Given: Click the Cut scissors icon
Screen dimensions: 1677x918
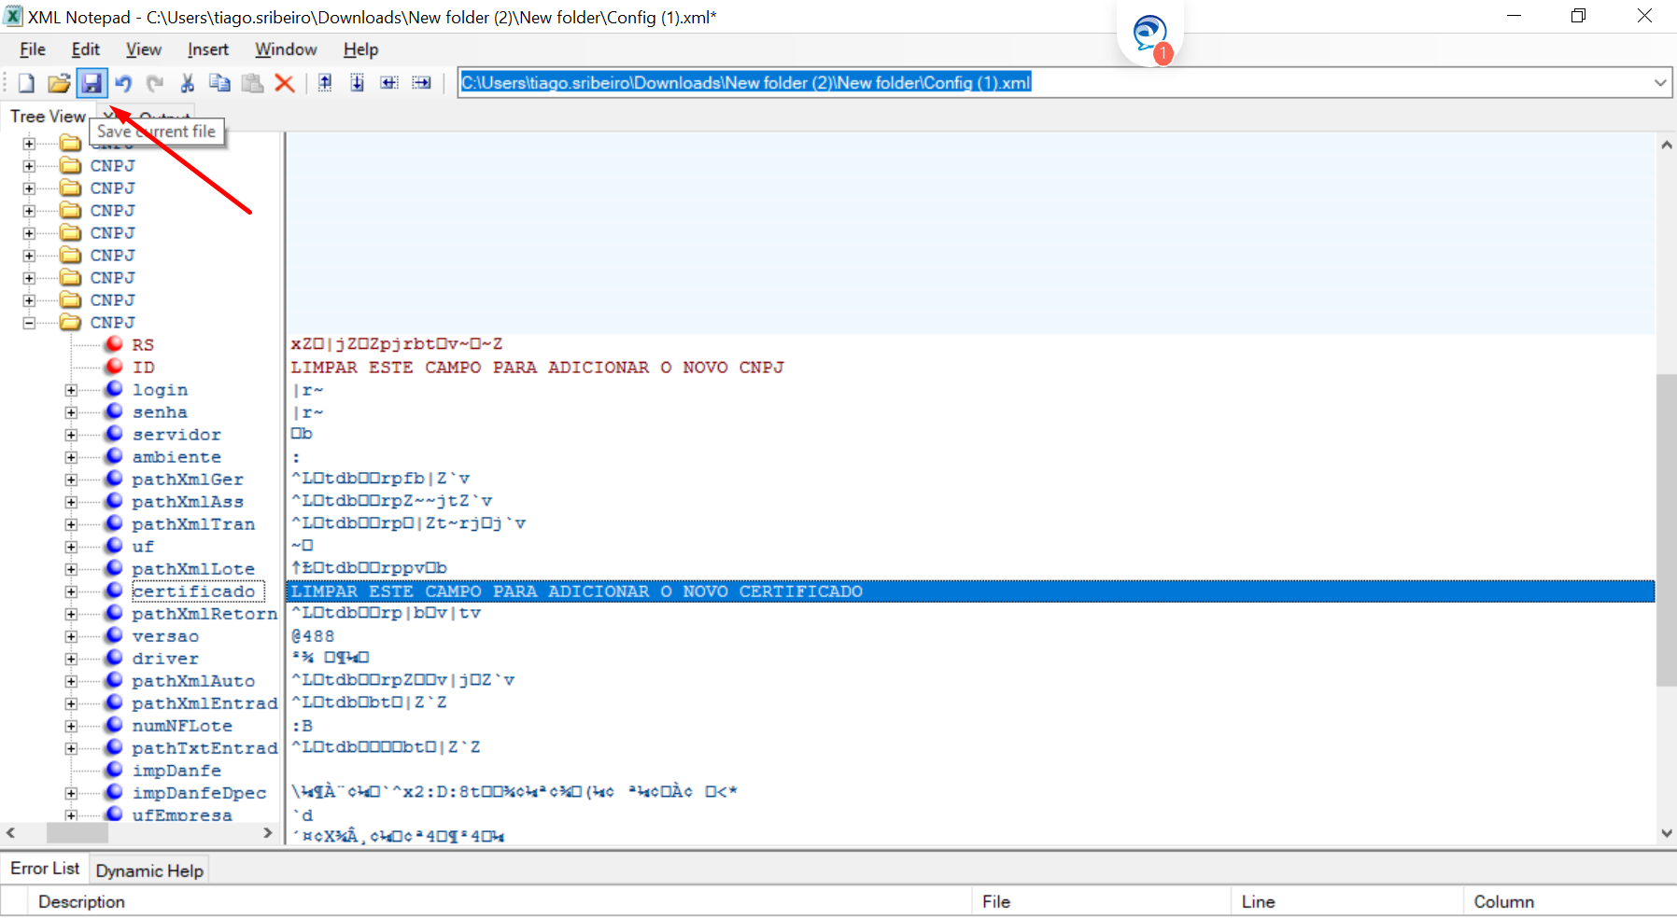Looking at the screenshot, I should point(188,83).
